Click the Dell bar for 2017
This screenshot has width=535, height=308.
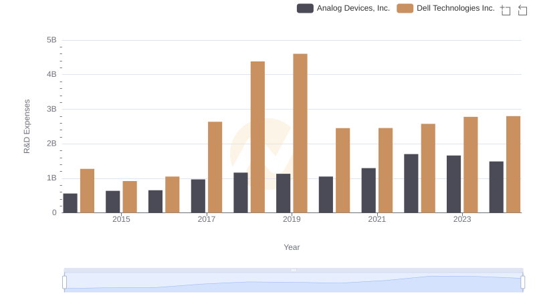coord(215,167)
